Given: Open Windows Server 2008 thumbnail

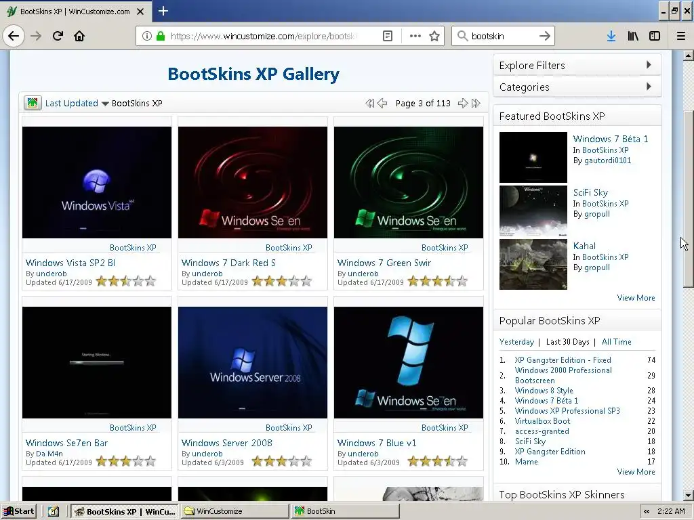Looking at the screenshot, I should point(253,363).
